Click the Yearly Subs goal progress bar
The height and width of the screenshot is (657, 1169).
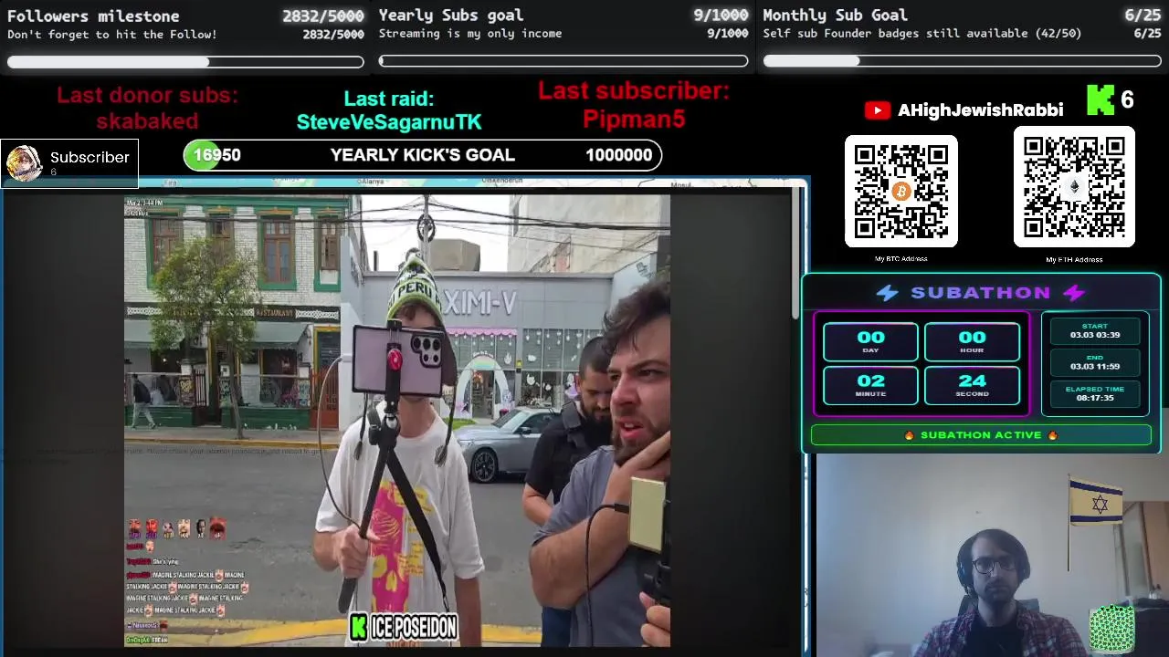[563, 61]
